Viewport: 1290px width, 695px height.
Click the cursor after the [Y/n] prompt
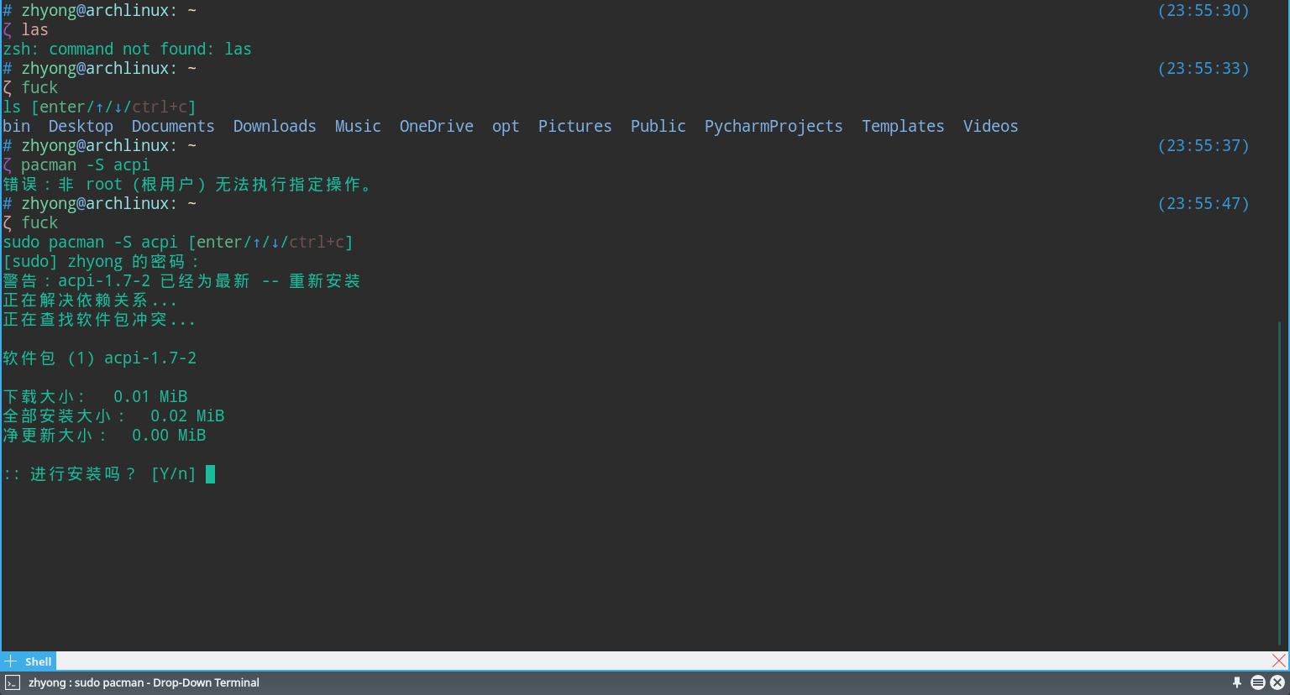click(x=210, y=474)
